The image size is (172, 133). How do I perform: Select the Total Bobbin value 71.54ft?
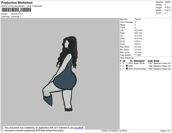pos(138,55)
